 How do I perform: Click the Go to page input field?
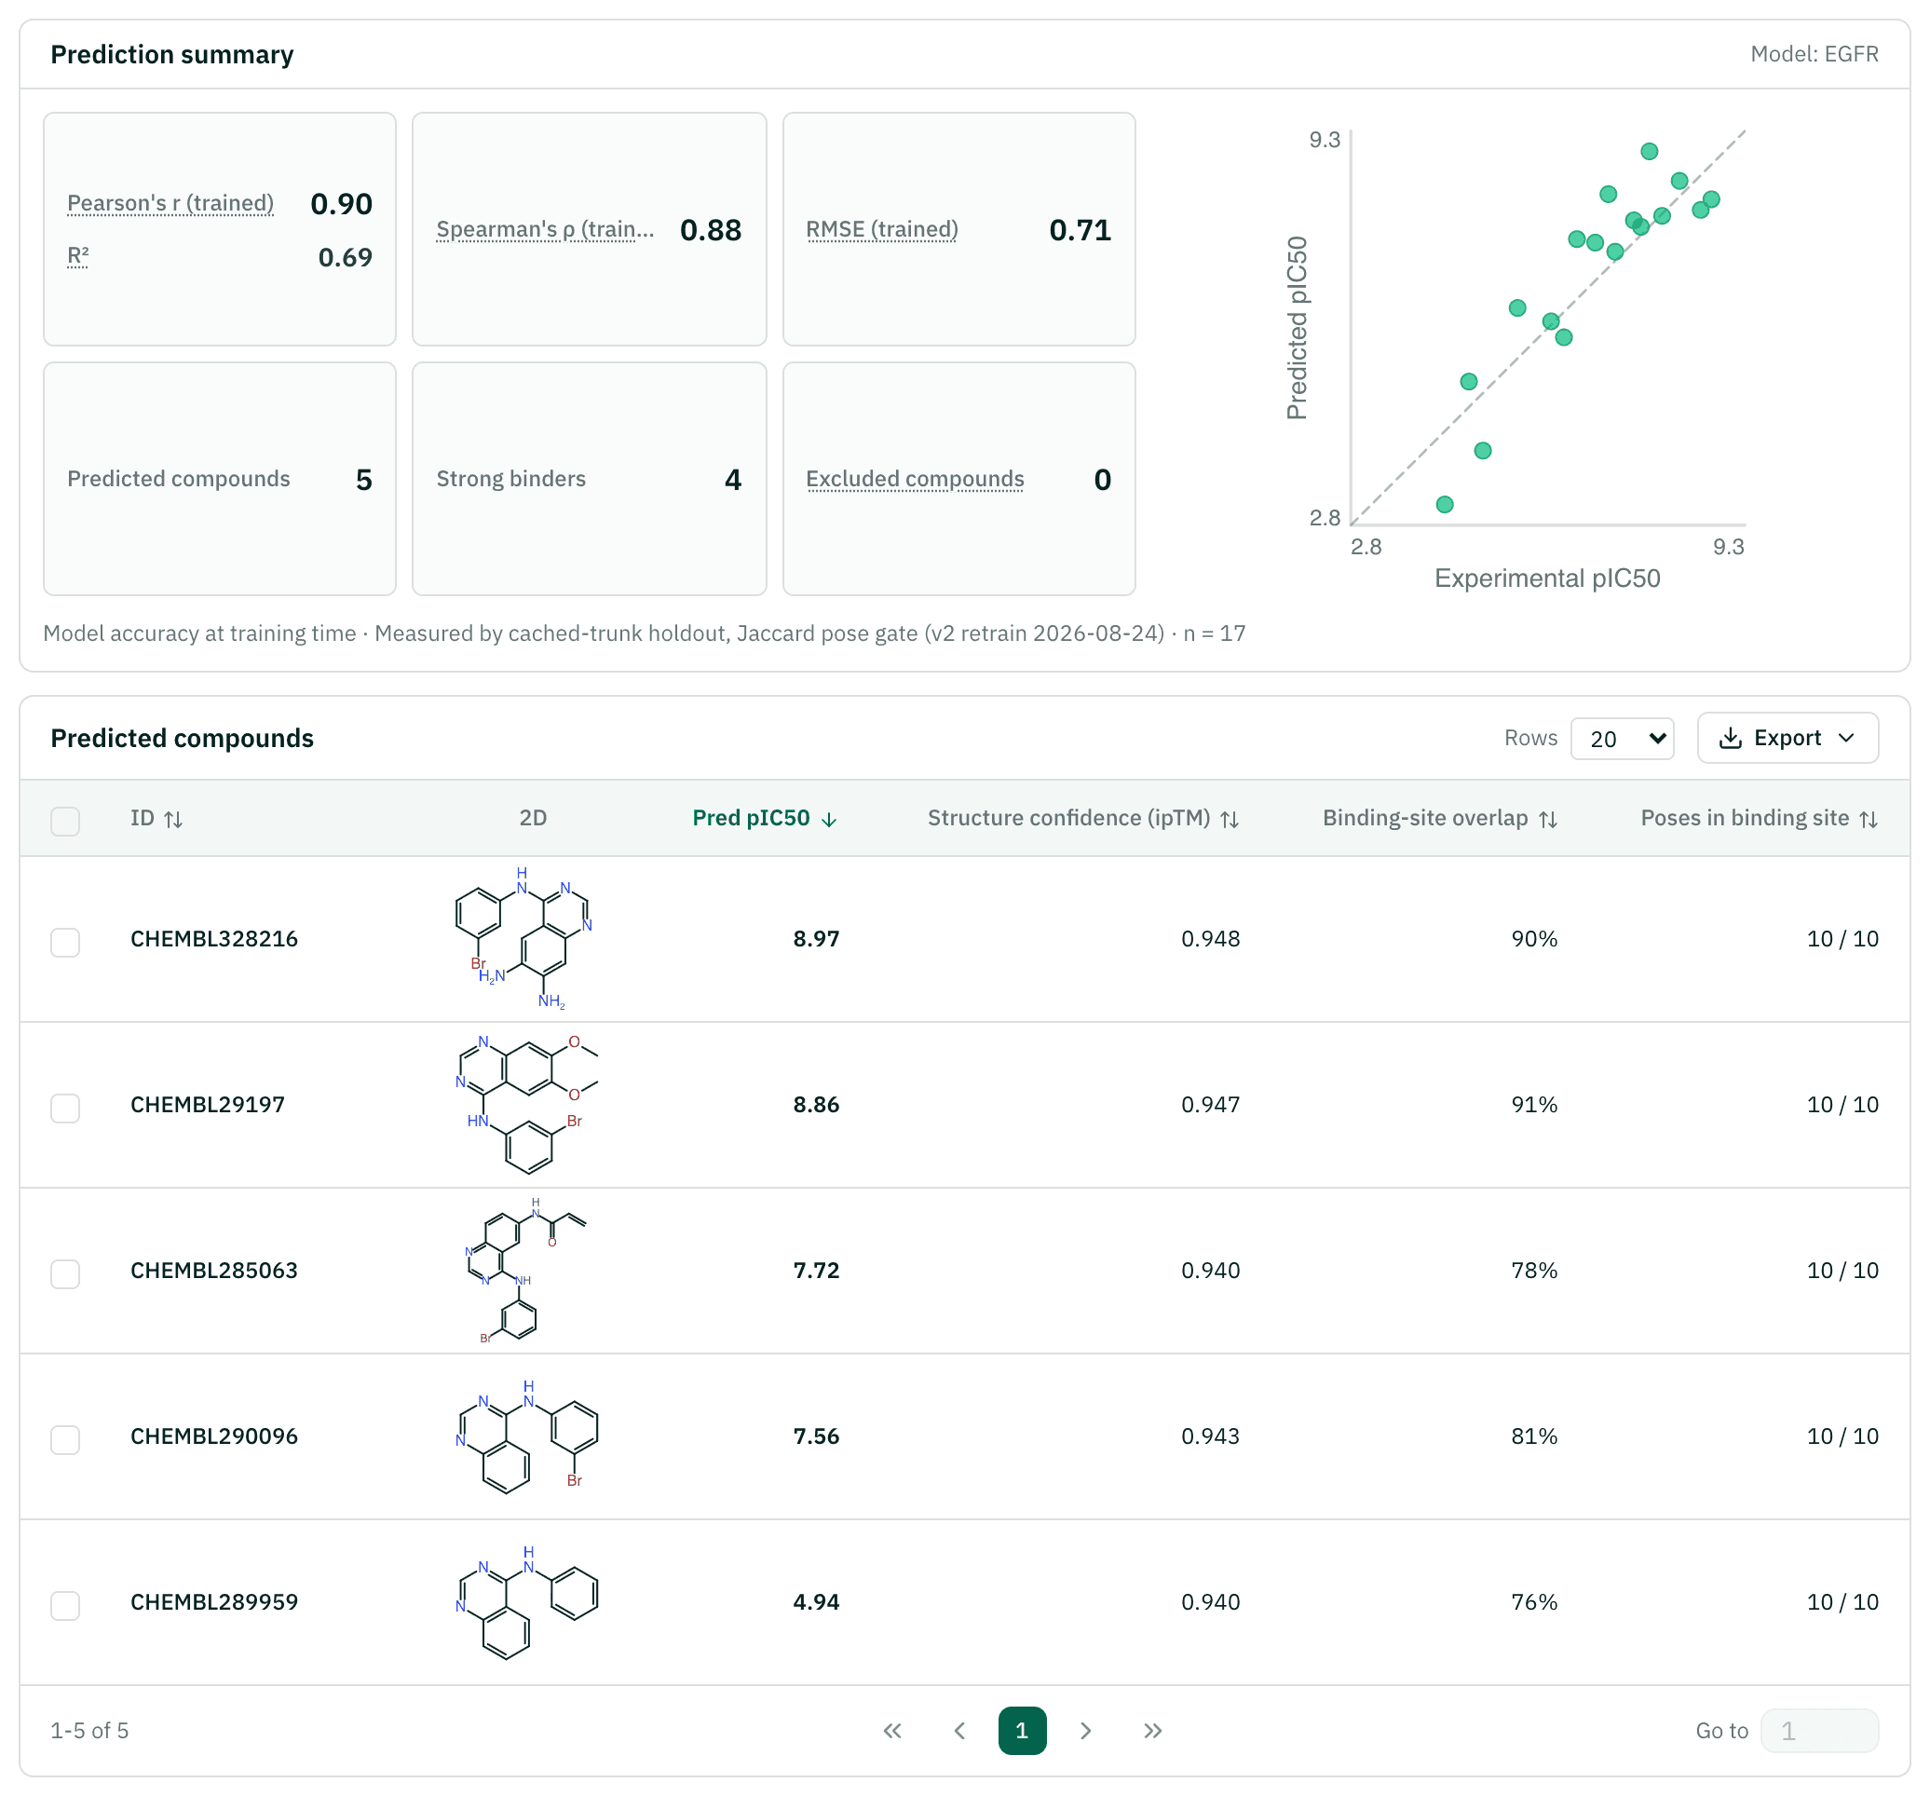point(1820,1731)
